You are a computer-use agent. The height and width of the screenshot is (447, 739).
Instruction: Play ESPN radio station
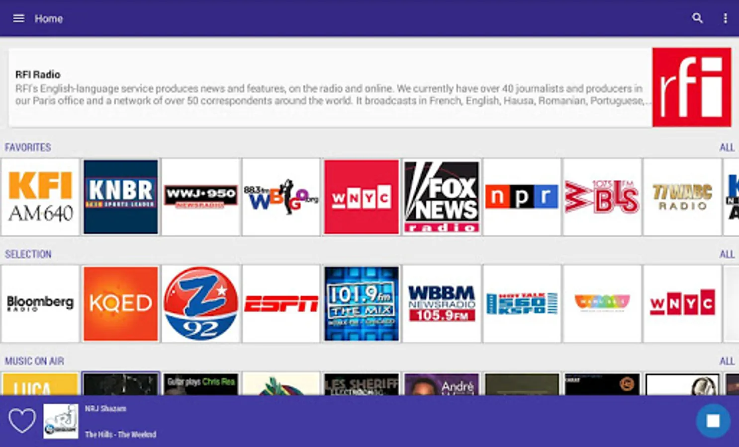click(281, 303)
